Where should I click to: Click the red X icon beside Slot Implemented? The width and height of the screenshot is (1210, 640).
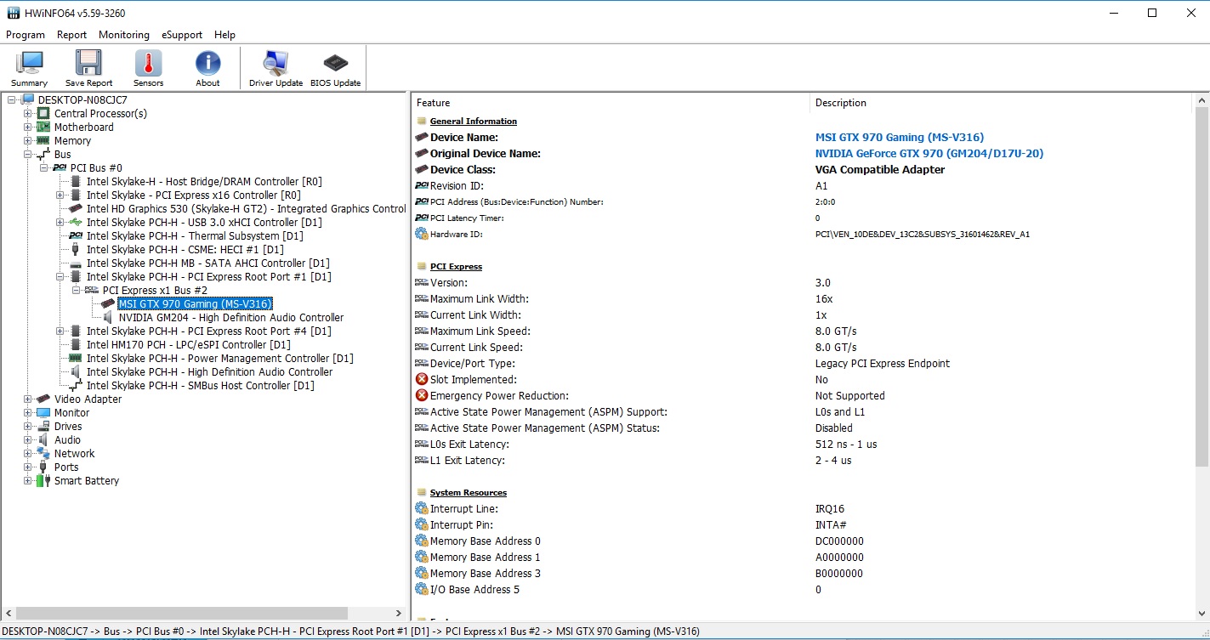click(422, 380)
